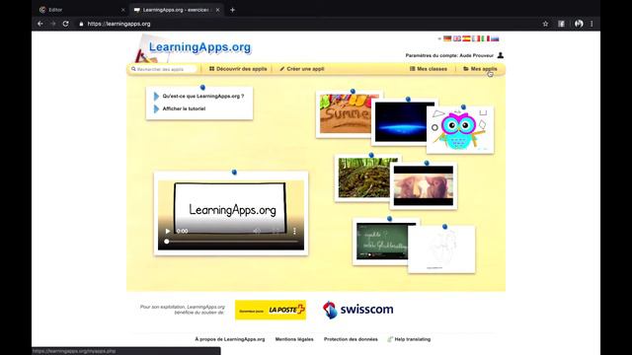Open Mentions légales footer link
Screen dimensions: 632x355
pos(294,339)
